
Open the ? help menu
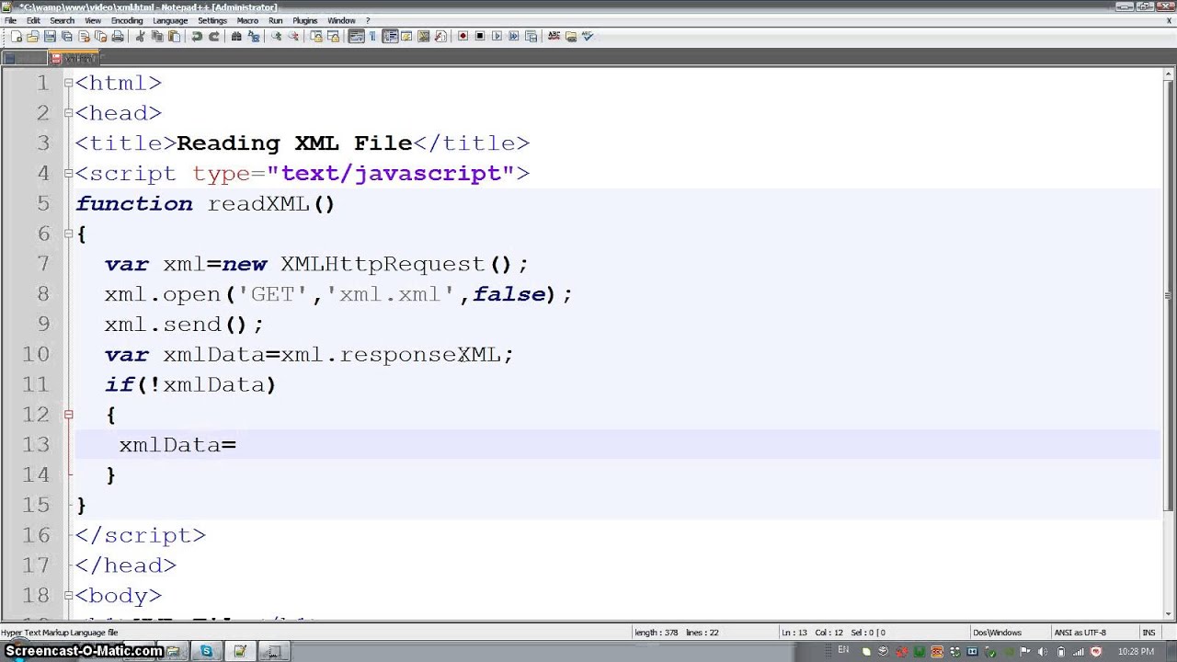tap(368, 20)
